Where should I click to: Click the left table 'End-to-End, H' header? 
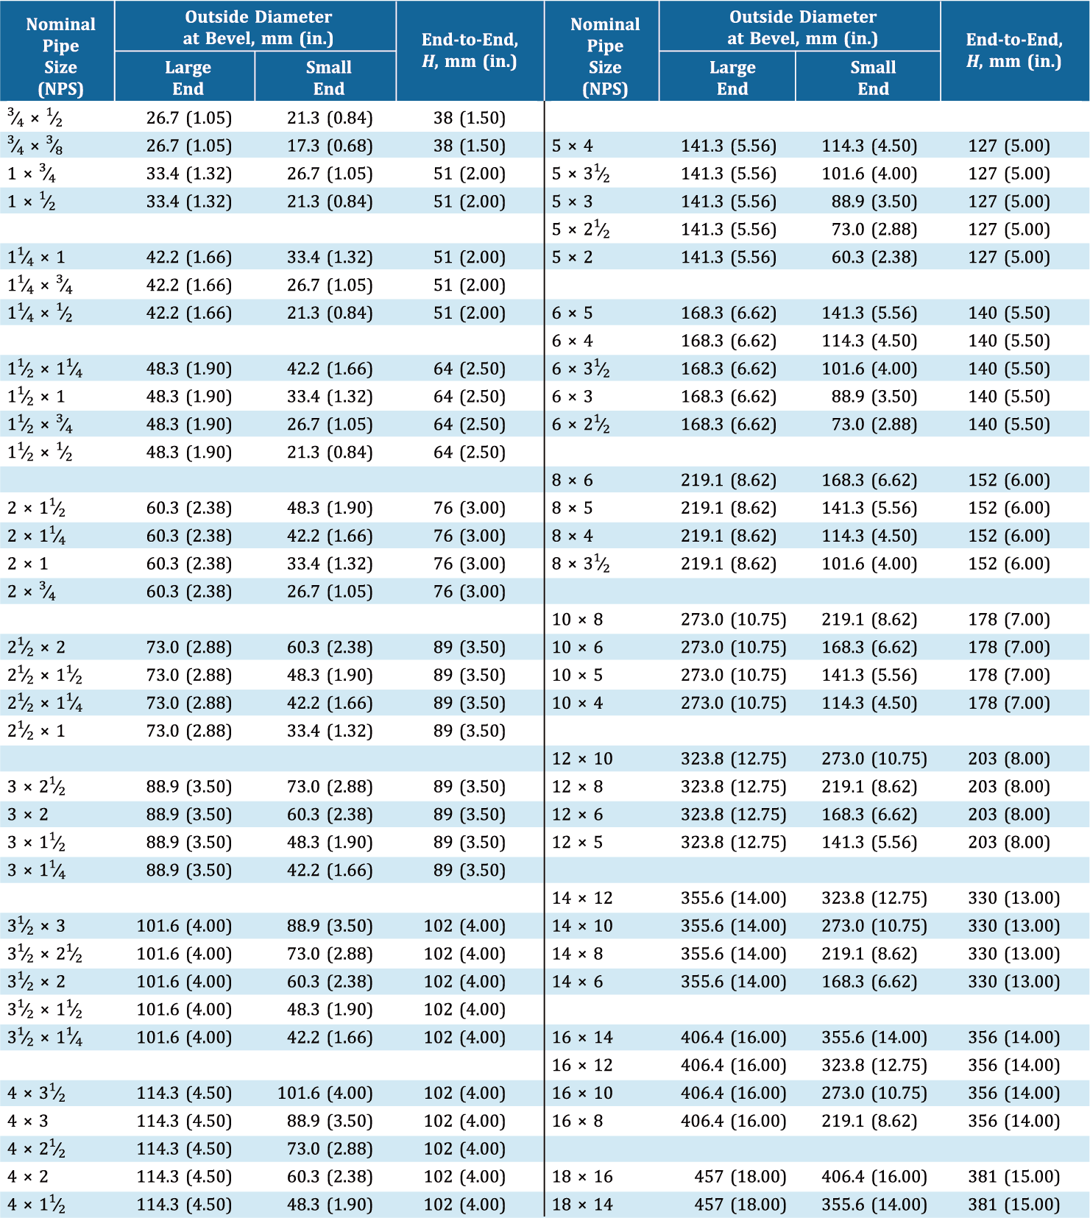470,50
